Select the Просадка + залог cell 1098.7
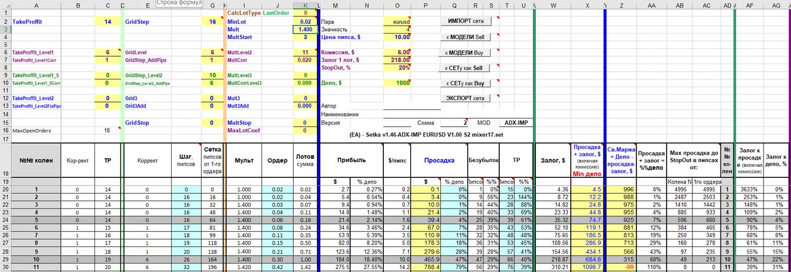The width and height of the screenshot is (791, 272). click(x=587, y=268)
